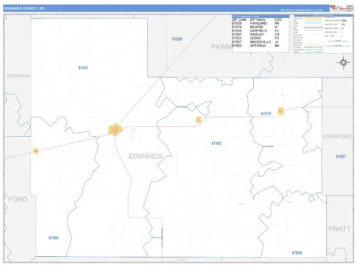Click the ZIP Code column header
This screenshot has height=268, width=357.
click(239, 20)
